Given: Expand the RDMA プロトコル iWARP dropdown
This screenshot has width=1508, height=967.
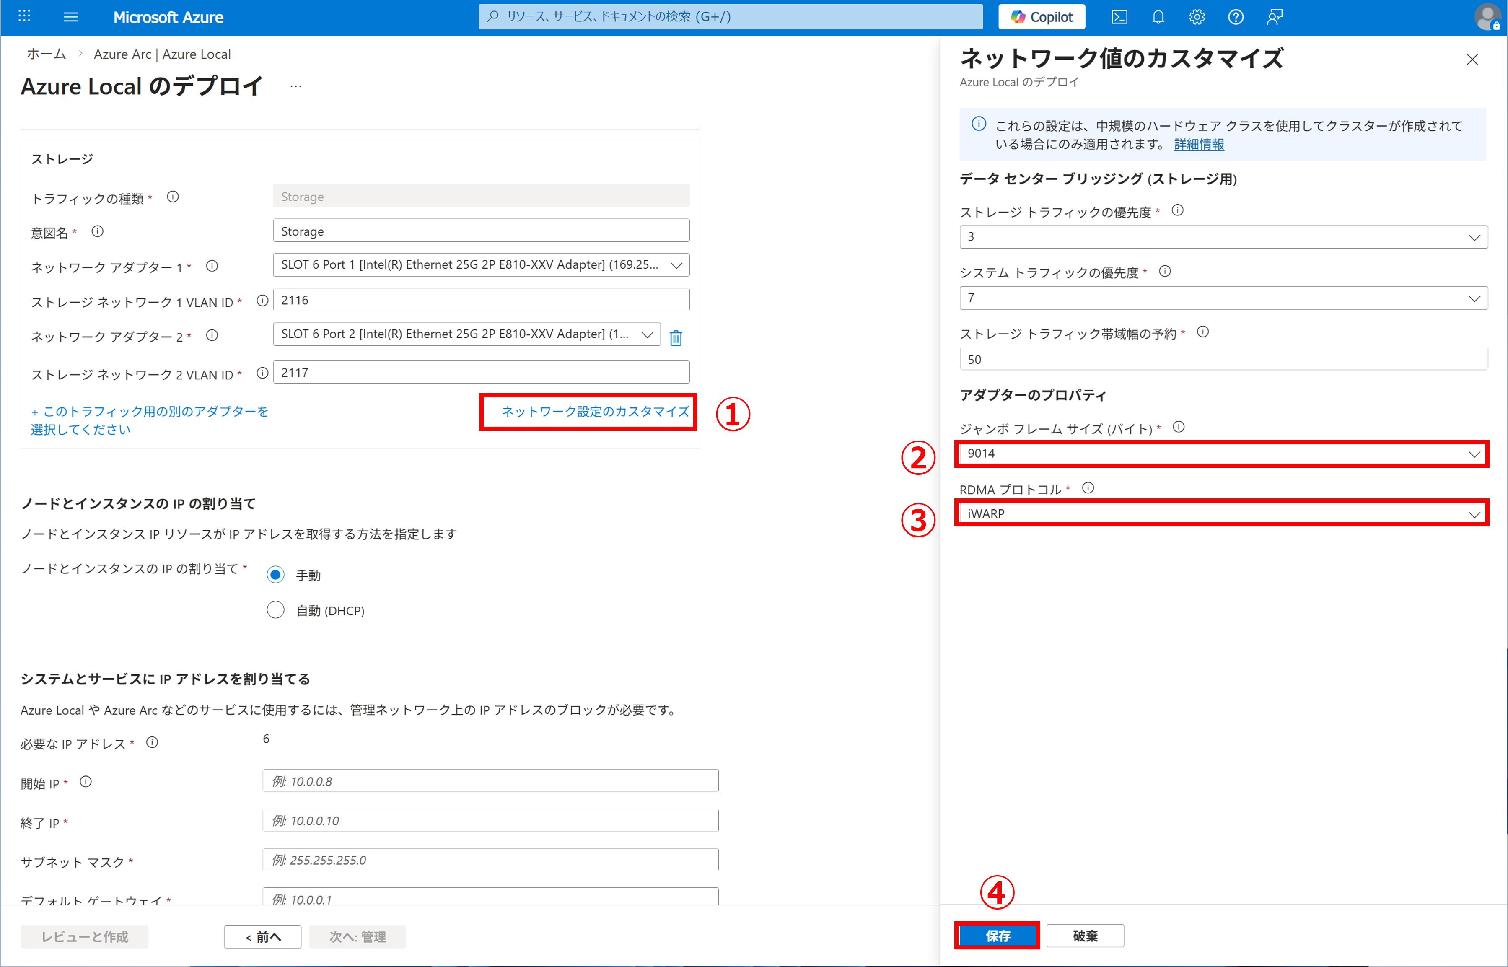Looking at the screenshot, I should [1222, 513].
